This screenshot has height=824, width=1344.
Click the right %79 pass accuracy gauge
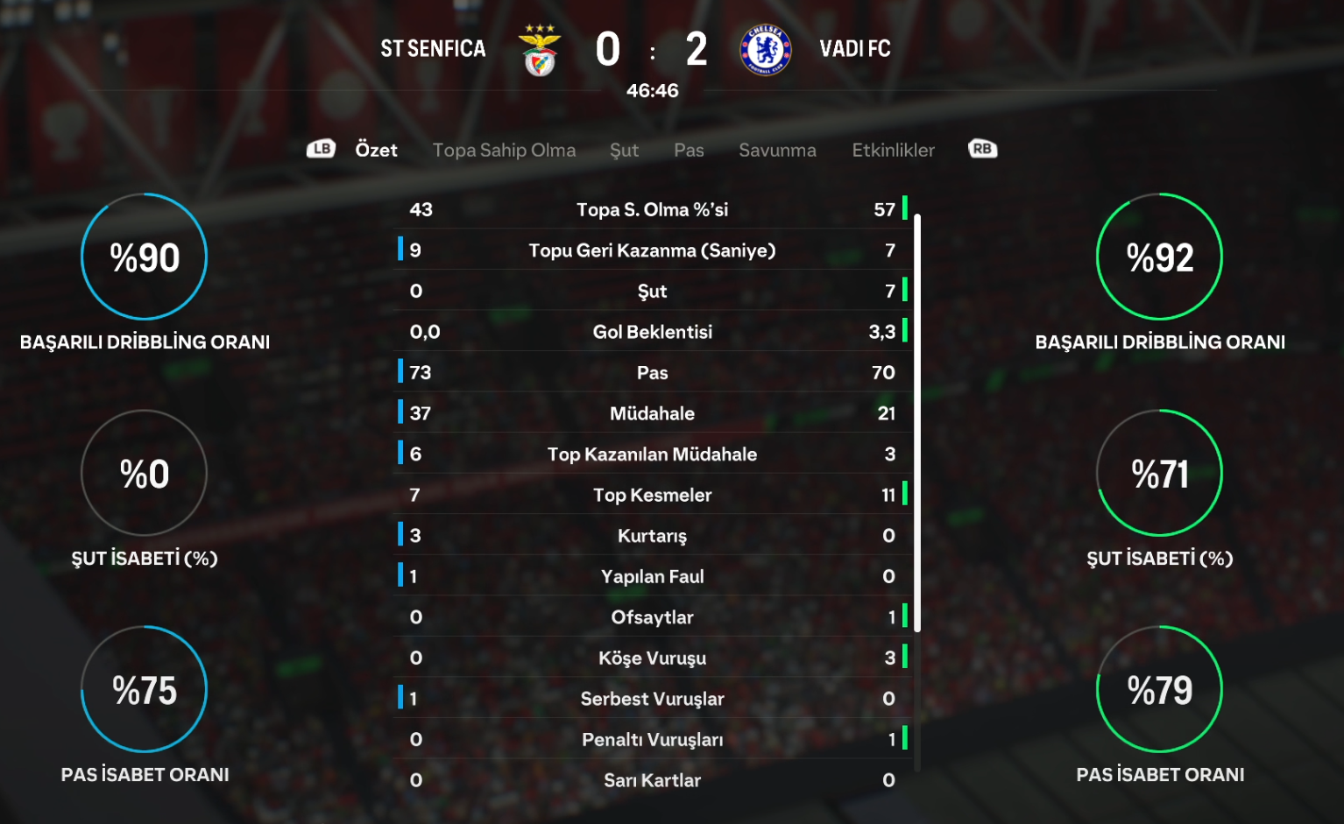pos(1159,689)
